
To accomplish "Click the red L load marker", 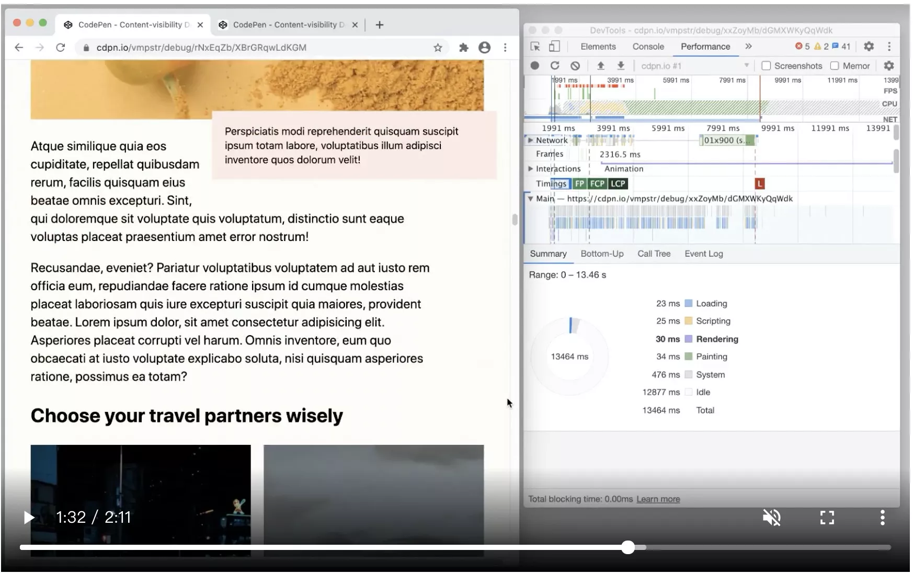I will pos(760,183).
